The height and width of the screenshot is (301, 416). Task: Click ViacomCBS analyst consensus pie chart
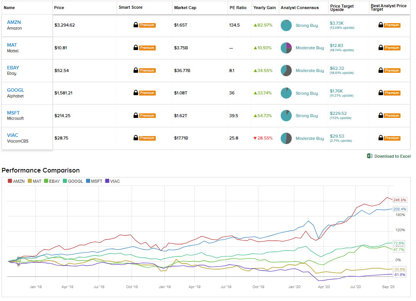[286, 138]
